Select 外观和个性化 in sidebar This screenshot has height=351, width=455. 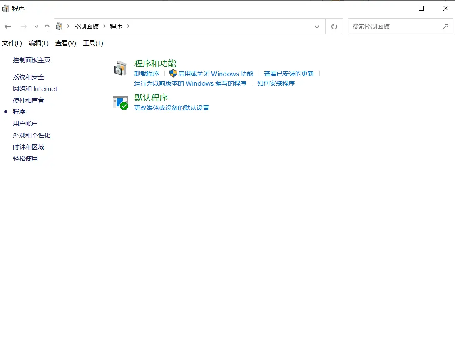[x=32, y=135]
